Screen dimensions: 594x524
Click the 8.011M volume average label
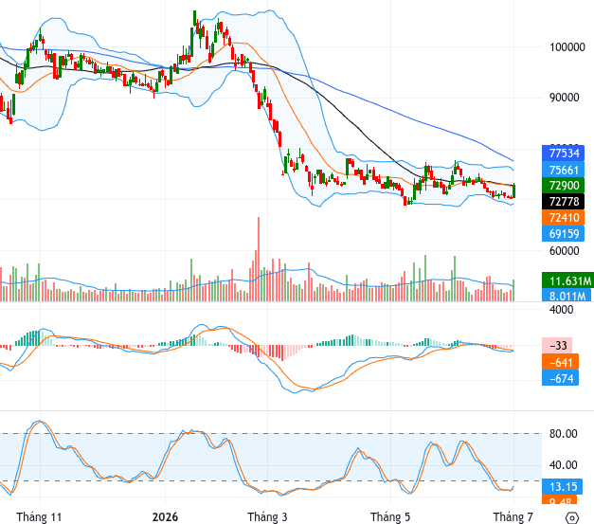(x=567, y=295)
